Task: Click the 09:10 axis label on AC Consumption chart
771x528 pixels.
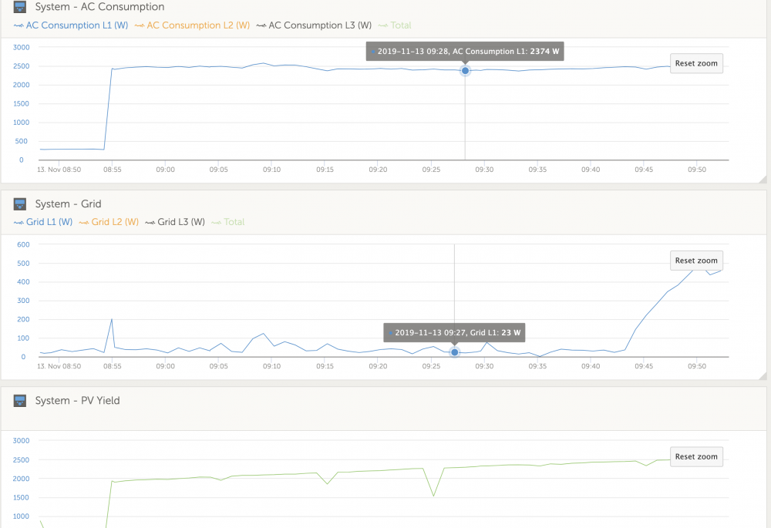Action: [271, 170]
